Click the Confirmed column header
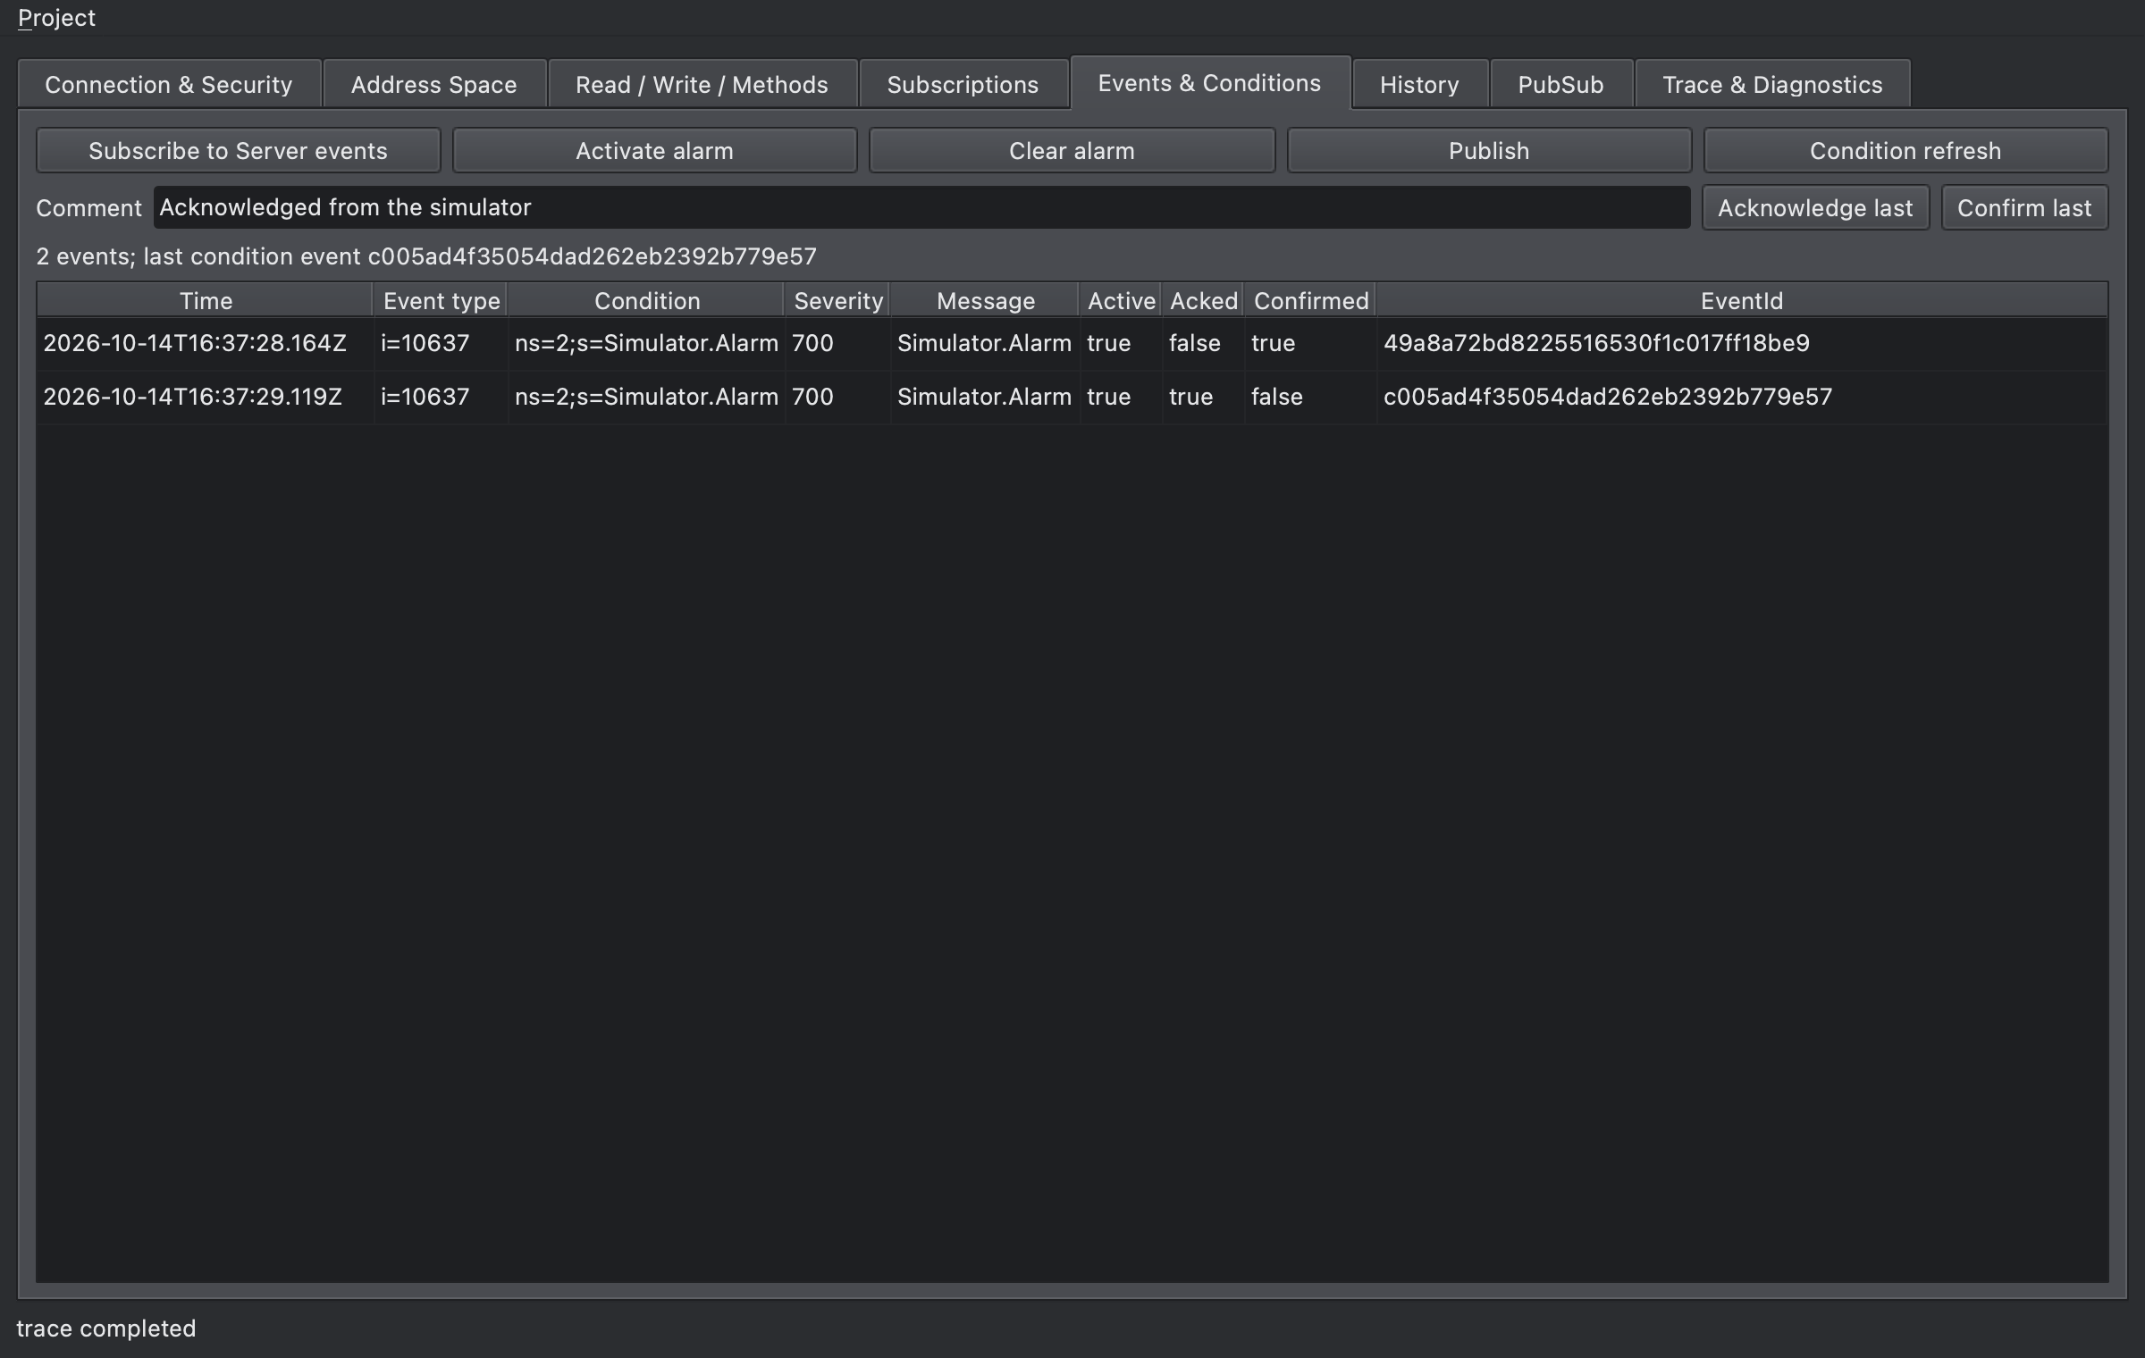2145x1358 pixels. click(x=1310, y=301)
